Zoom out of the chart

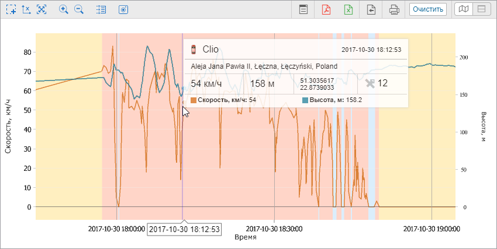(x=79, y=9)
